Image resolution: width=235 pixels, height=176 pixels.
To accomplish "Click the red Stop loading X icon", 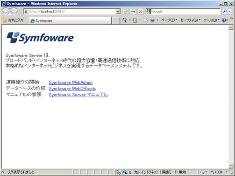I will pos(141,12).
